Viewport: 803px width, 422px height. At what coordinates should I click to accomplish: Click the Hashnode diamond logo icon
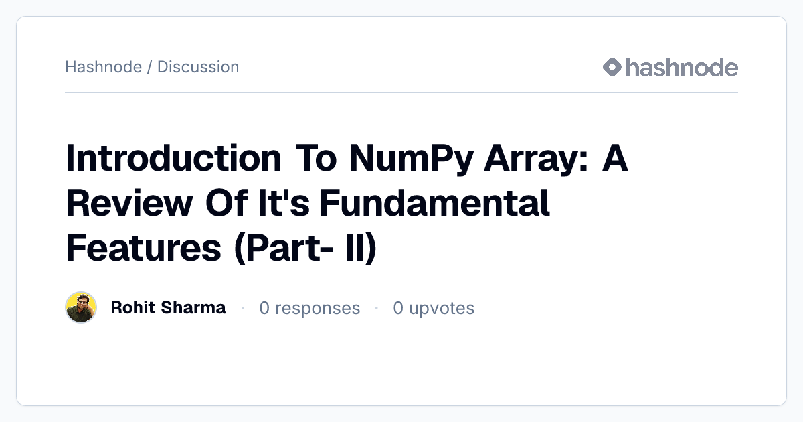coord(612,67)
